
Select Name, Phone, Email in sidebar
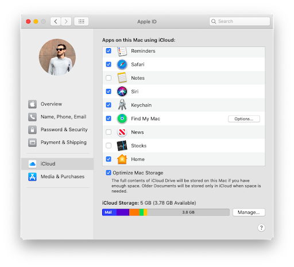pyautogui.click(x=63, y=117)
